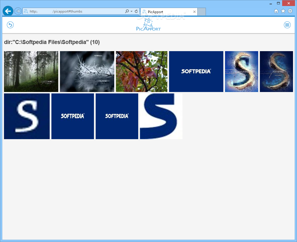Close the PicApport tab
The height and width of the screenshot is (242, 297).
(194, 12)
